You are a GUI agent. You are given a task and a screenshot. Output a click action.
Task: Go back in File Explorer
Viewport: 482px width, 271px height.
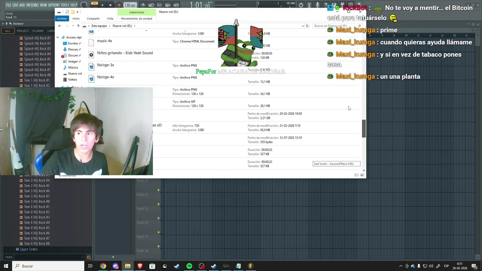click(59, 26)
